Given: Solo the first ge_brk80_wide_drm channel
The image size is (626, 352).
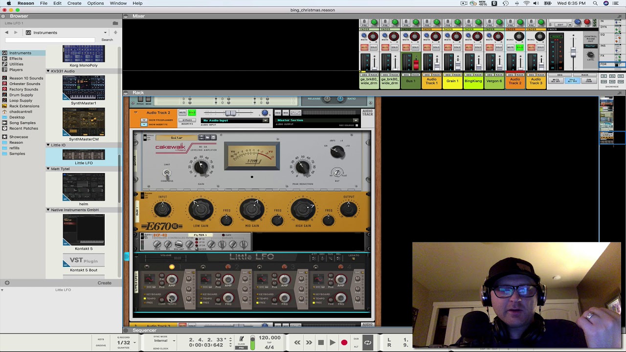Looking at the screenshot, I should point(373,47).
